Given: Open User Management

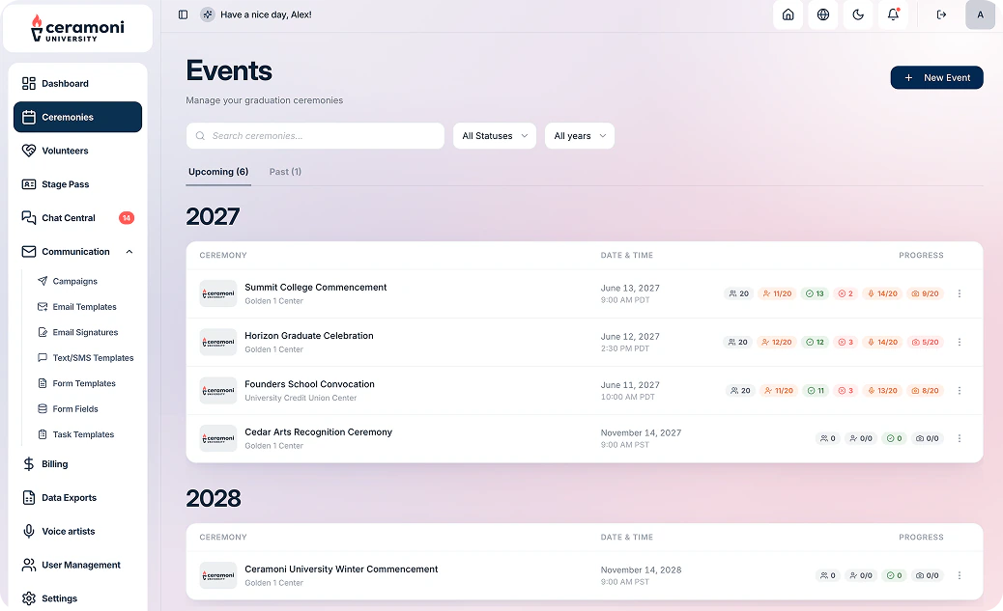Looking at the screenshot, I should point(77,565).
